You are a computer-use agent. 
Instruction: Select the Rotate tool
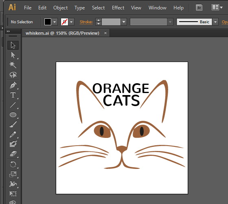(x=13, y=164)
